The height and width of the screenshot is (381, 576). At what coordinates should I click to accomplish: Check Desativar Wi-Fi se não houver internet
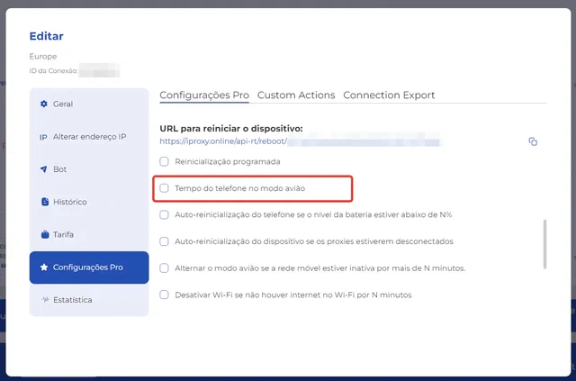[164, 295]
